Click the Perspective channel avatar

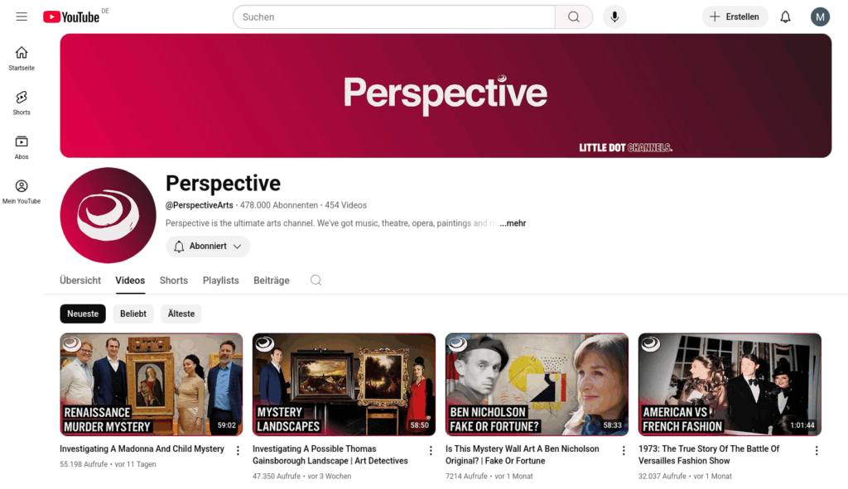coord(108,215)
